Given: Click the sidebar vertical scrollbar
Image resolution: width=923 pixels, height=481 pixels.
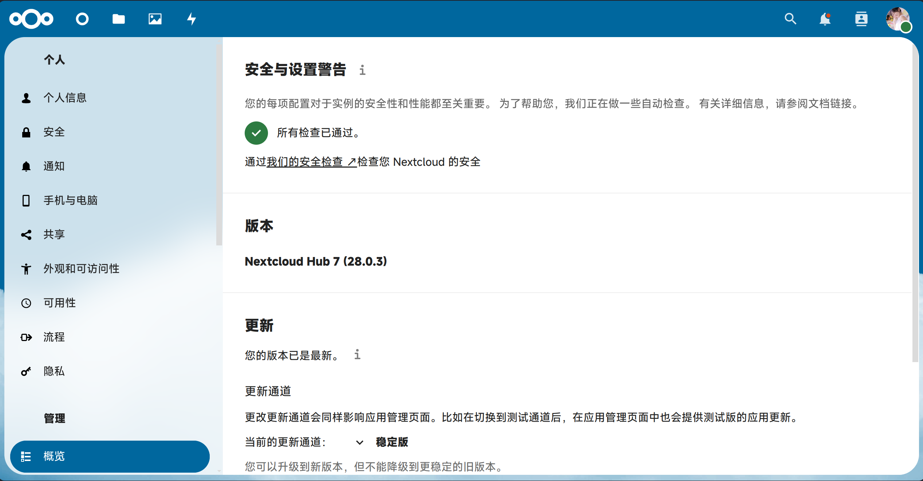Looking at the screenshot, I should (219, 145).
